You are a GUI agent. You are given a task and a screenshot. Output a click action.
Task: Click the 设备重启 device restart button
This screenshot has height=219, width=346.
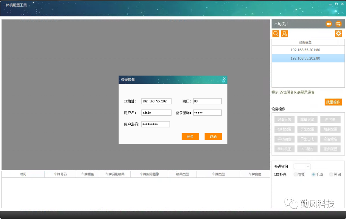click(x=330, y=139)
